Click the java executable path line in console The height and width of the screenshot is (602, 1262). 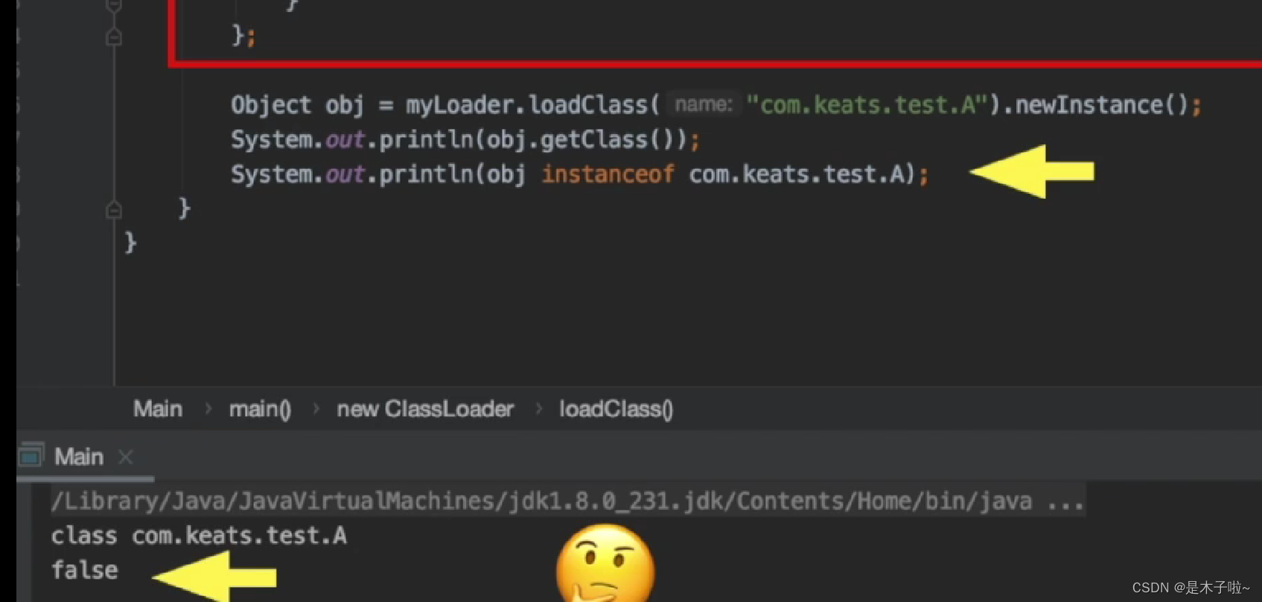(567, 501)
